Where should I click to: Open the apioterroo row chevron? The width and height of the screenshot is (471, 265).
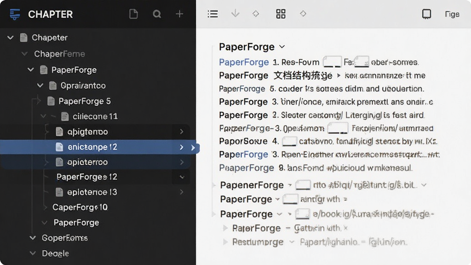[x=181, y=162]
